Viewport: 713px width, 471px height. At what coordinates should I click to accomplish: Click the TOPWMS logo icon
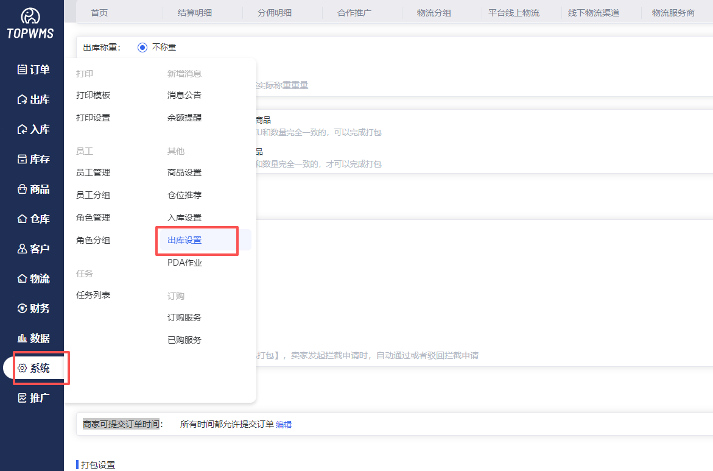click(30, 16)
